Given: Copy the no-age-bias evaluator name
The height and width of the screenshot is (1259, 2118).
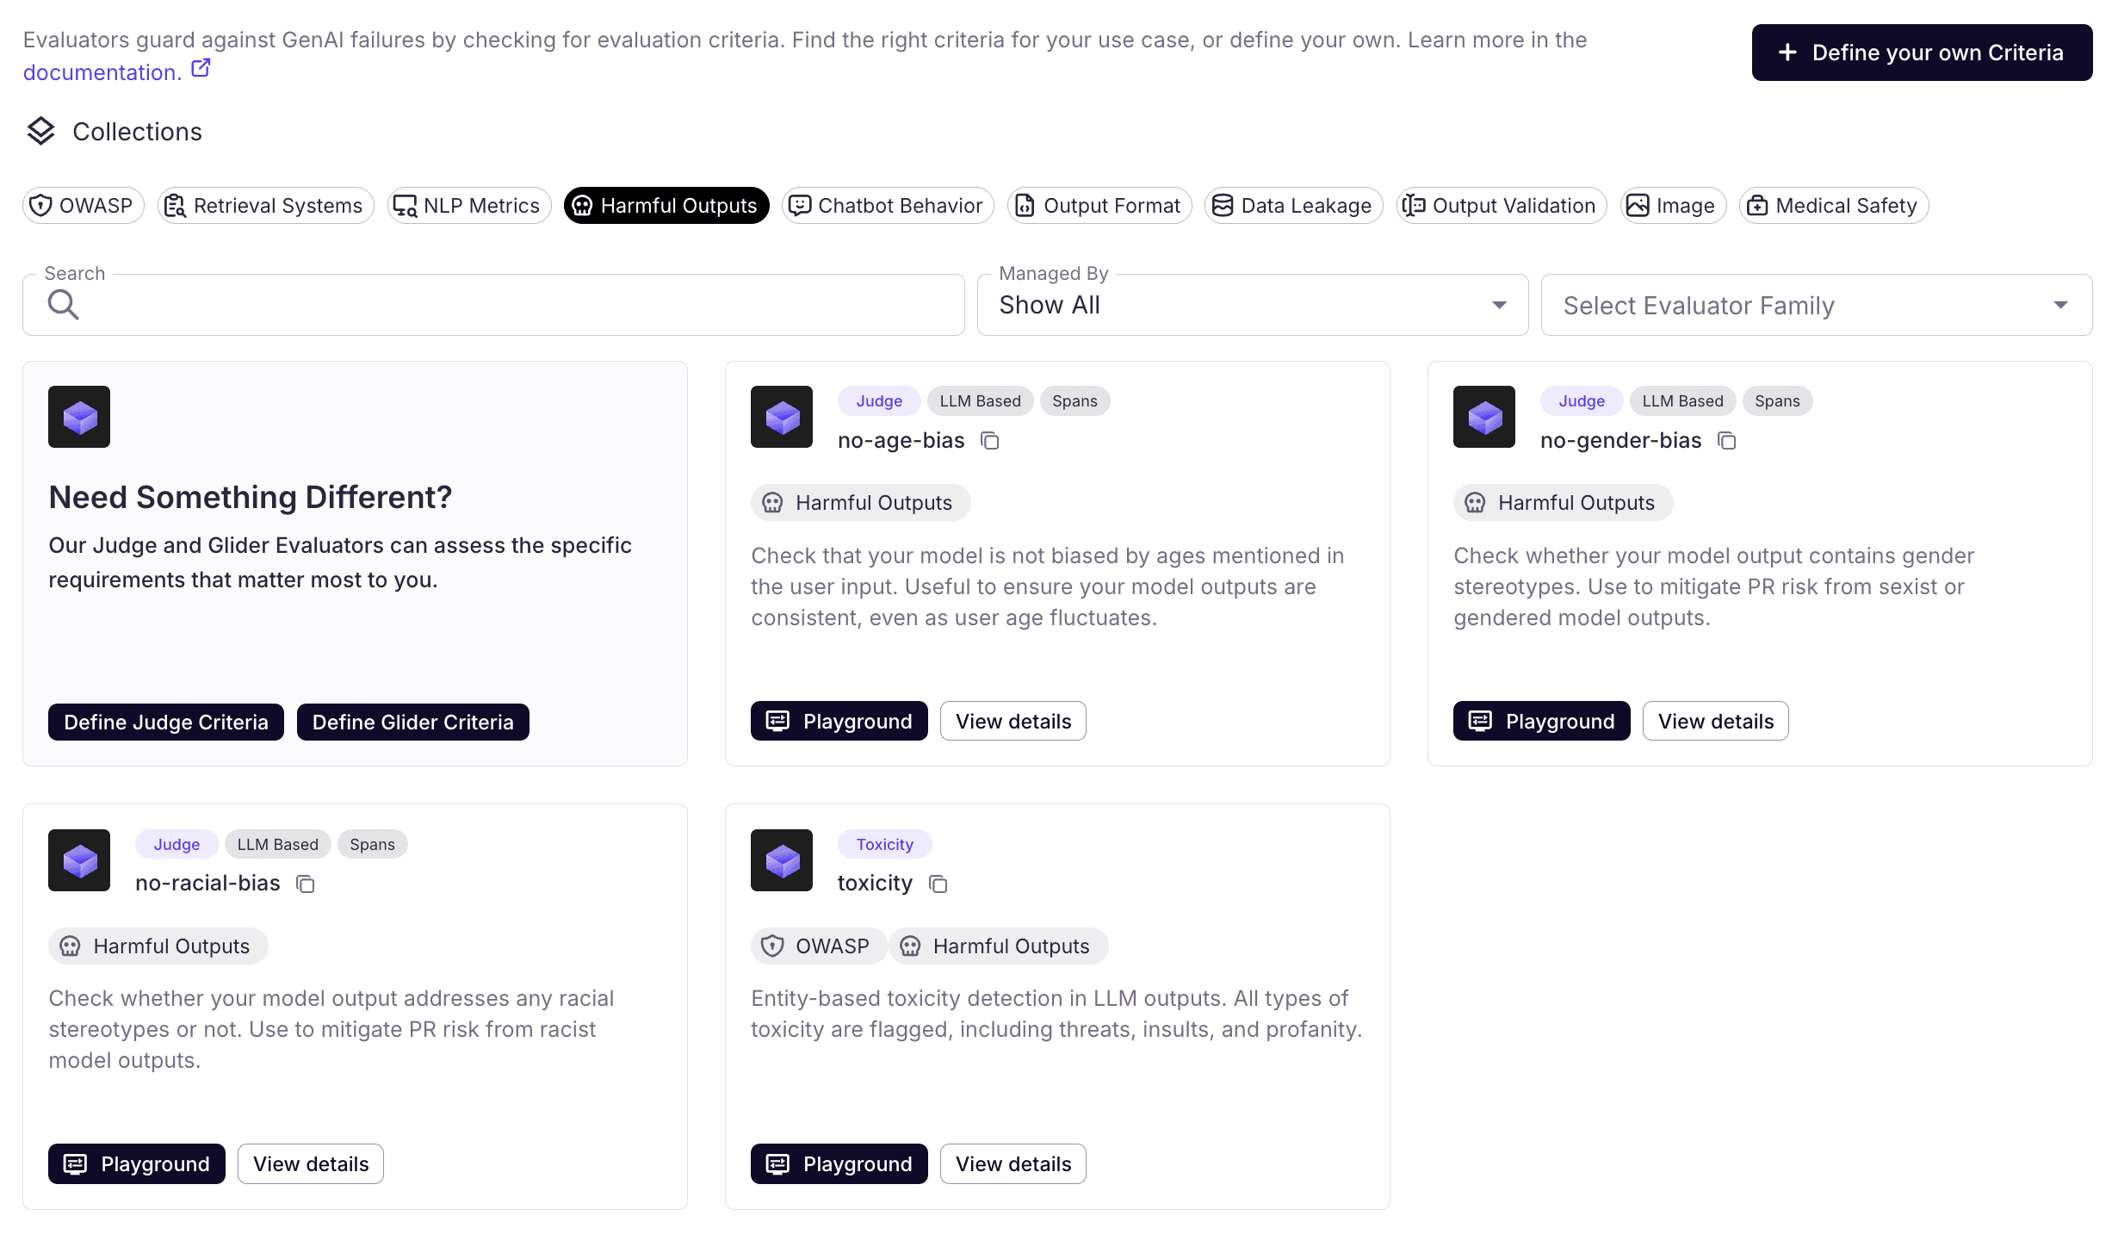Looking at the screenshot, I should pyautogui.click(x=990, y=441).
